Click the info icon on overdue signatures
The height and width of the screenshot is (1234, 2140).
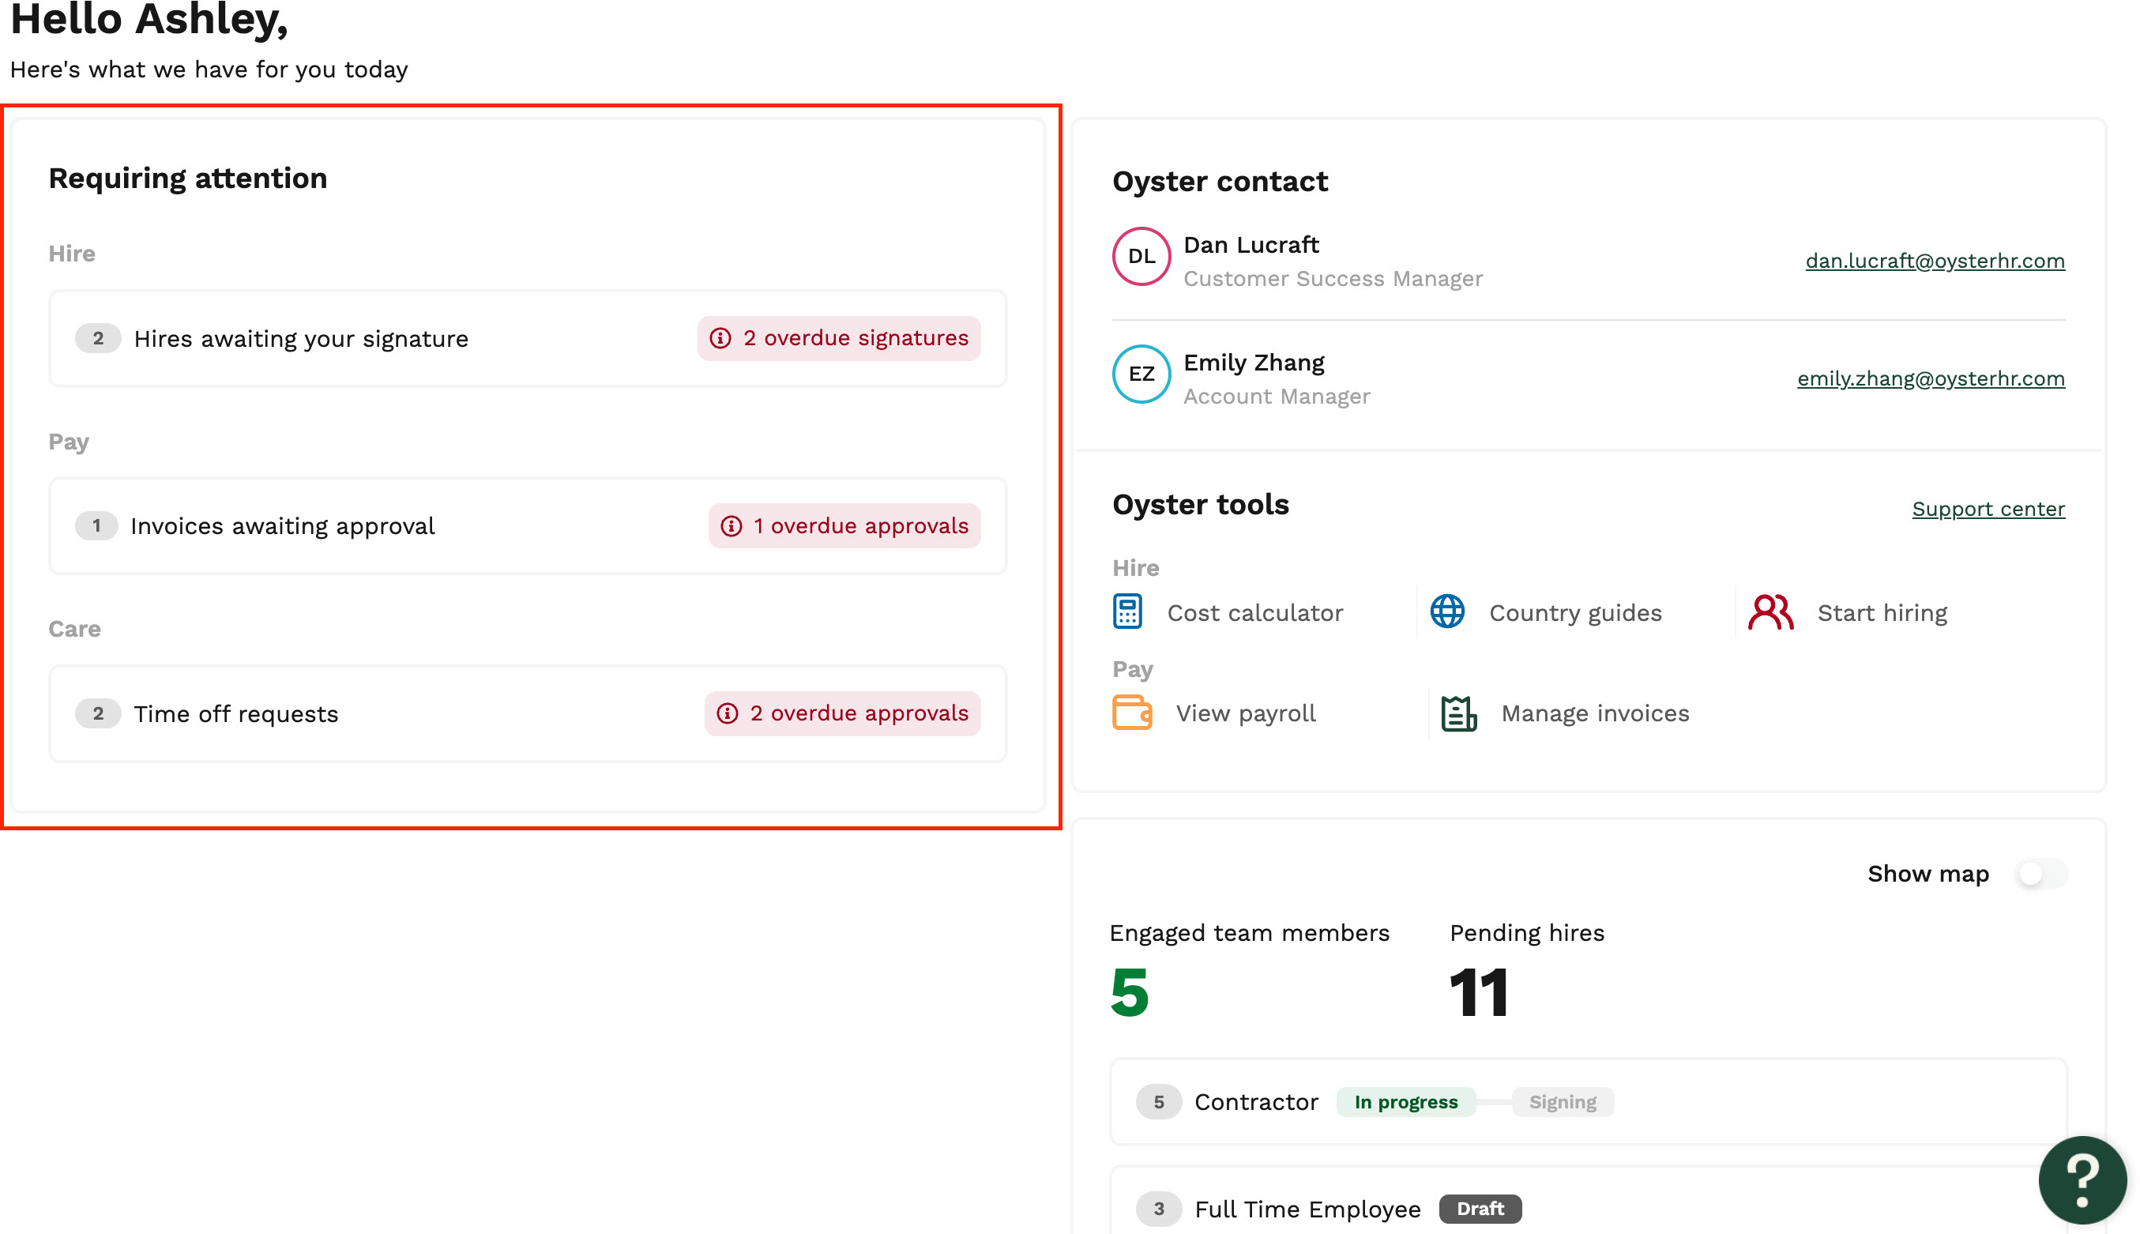pos(720,338)
